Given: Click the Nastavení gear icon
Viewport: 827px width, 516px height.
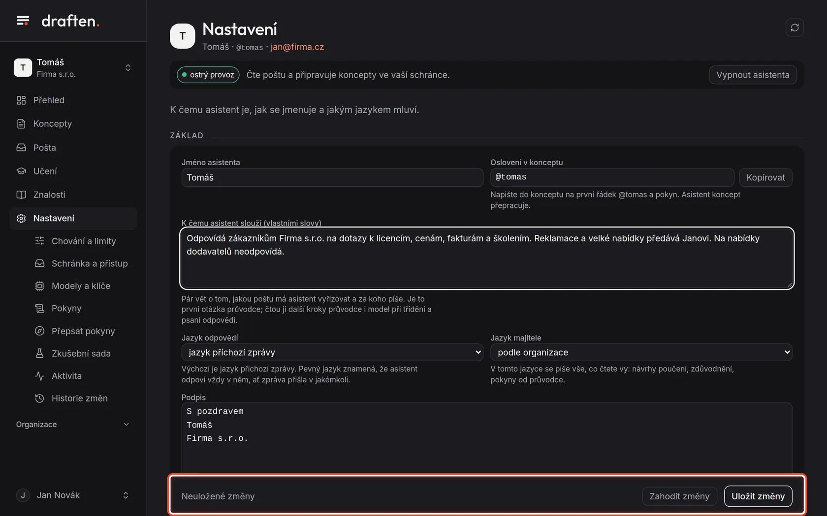Looking at the screenshot, I should click(21, 218).
